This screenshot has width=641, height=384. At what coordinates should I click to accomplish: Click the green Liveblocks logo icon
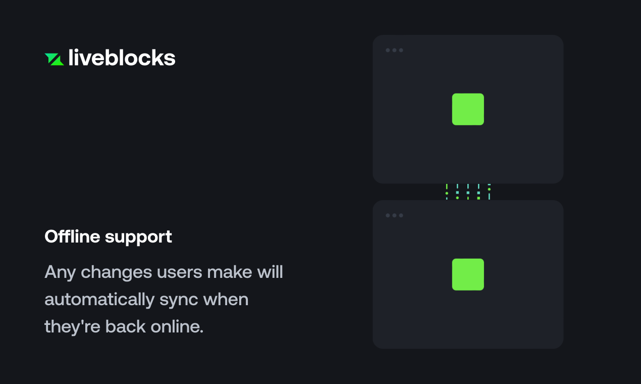pos(54,59)
